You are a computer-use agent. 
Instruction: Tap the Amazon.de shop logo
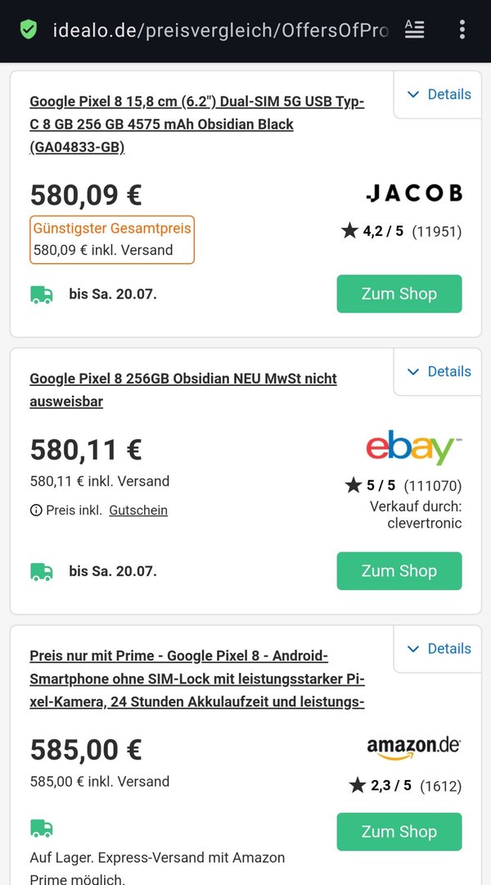pyautogui.click(x=413, y=747)
